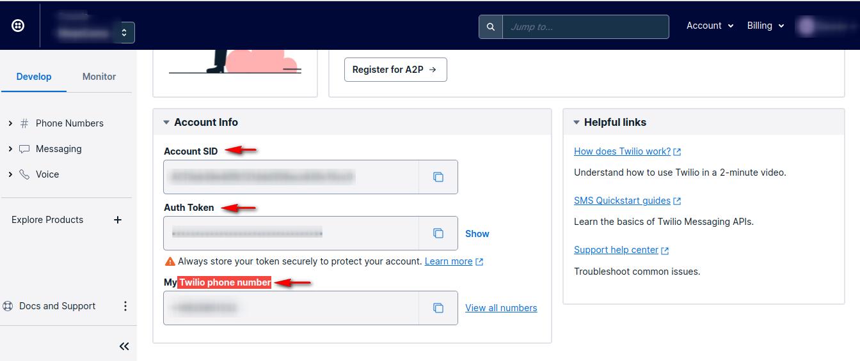The width and height of the screenshot is (860, 361).
Task: Open Messaging in sidebar
Action: click(x=59, y=149)
